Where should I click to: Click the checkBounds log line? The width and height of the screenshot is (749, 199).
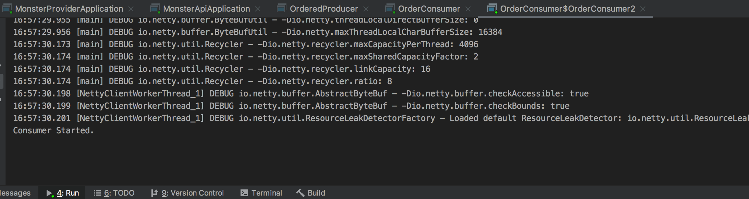click(x=291, y=106)
